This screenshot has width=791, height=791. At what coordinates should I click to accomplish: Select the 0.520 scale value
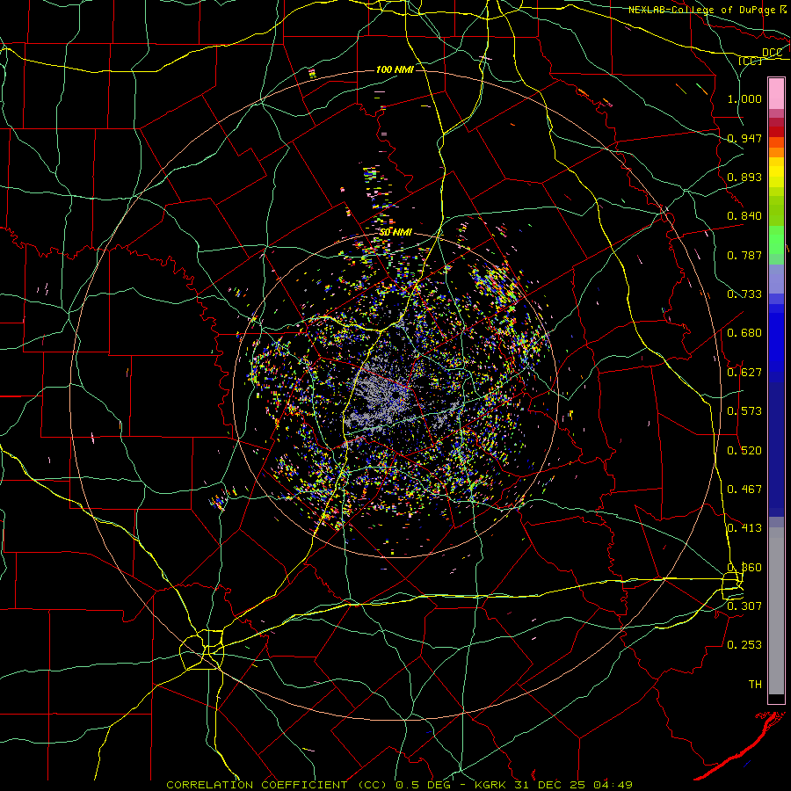tap(744, 451)
